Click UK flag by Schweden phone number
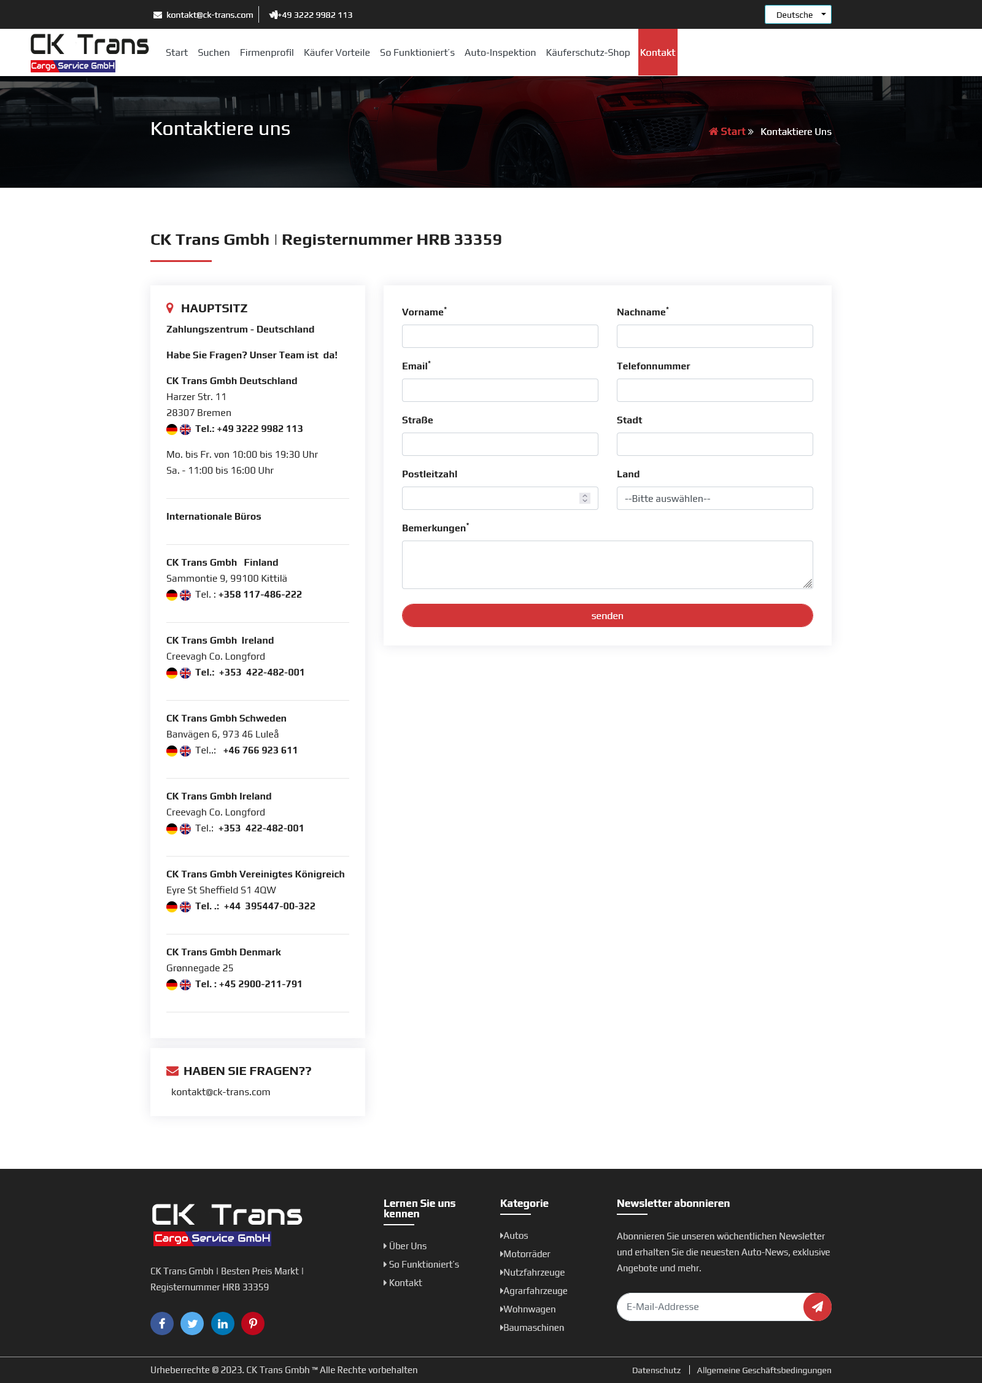 [185, 751]
